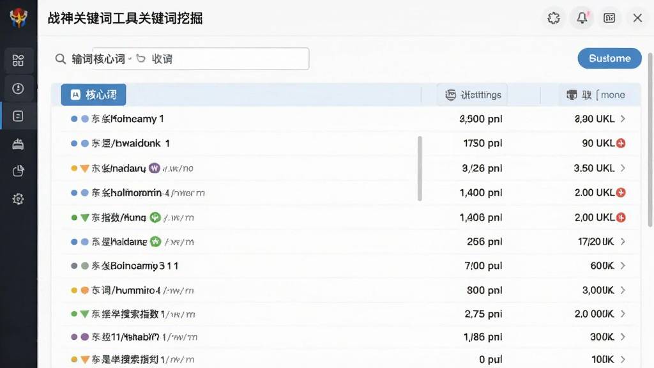Screen dimensions: 654x368
Task: Select the document list sidebar icon
Action: coord(18,116)
